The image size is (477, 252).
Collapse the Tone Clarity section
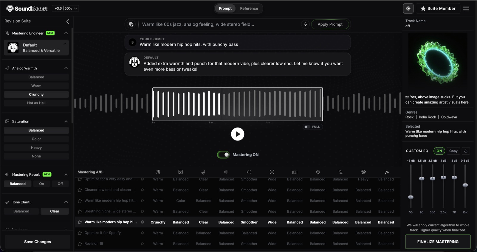coord(66,202)
